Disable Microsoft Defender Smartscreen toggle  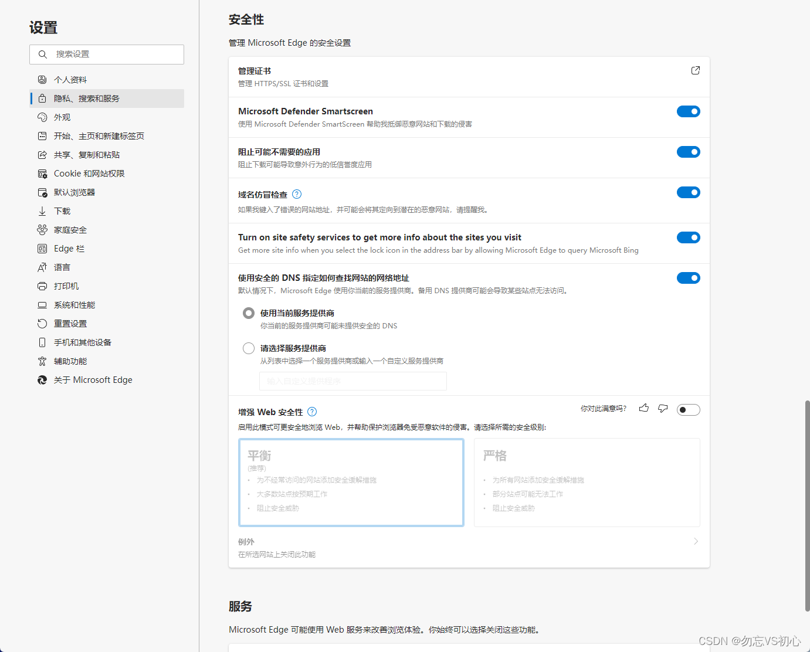click(x=688, y=111)
